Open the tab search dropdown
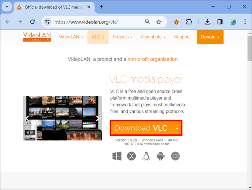The image size is (252, 190). pyautogui.click(x=7, y=7)
